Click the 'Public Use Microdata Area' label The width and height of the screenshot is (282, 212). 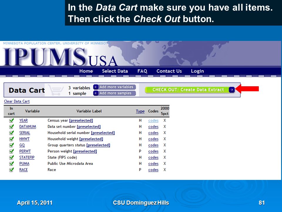(x=70, y=163)
